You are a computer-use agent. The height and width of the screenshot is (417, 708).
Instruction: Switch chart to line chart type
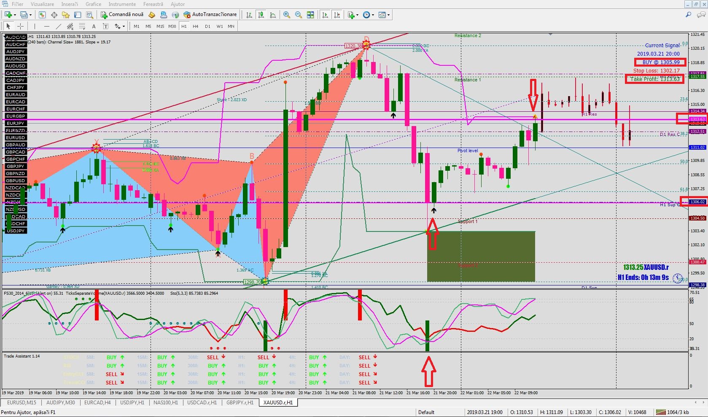273,15
